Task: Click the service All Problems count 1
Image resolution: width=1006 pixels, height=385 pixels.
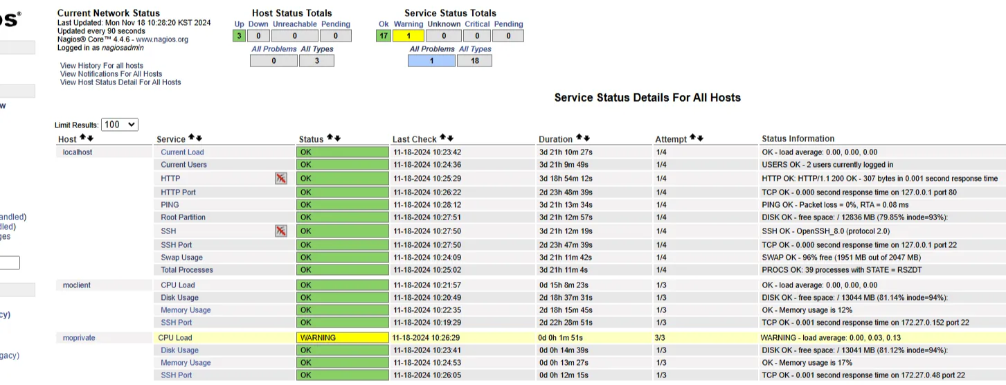Action: click(x=432, y=61)
